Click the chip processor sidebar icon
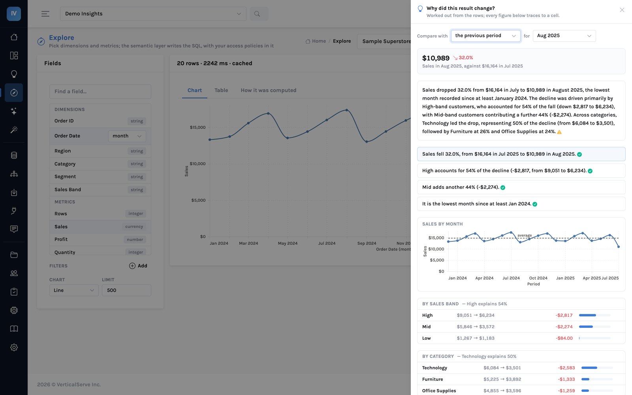This screenshot has width=632, height=395. click(x=14, y=310)
